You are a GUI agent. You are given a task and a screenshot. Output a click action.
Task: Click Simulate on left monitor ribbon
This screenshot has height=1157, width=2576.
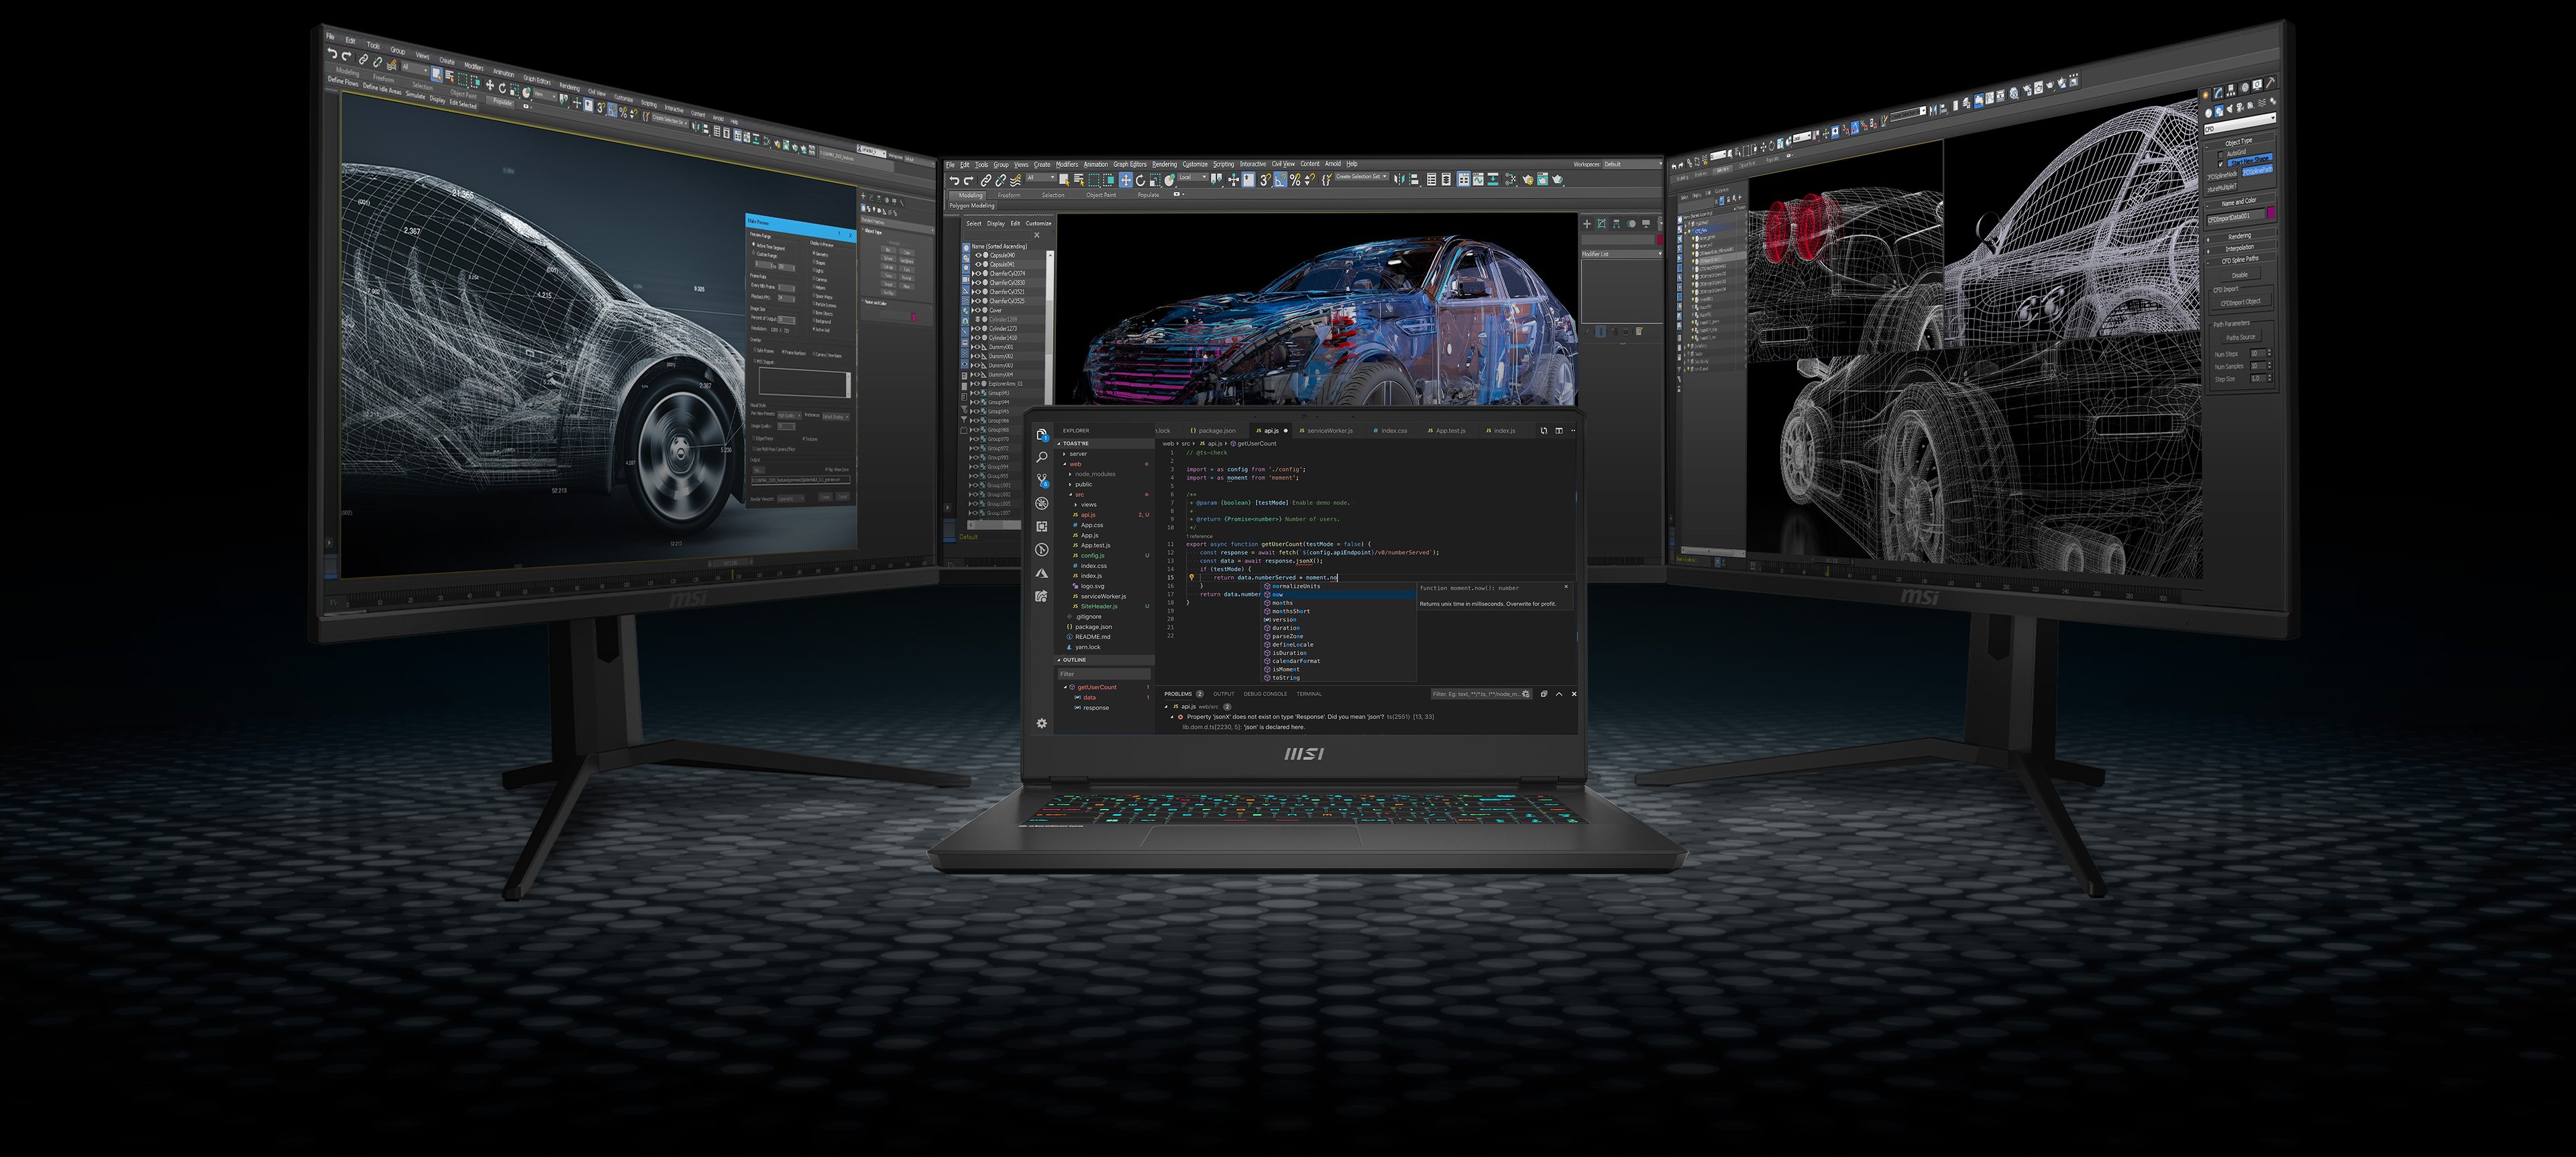415,97
